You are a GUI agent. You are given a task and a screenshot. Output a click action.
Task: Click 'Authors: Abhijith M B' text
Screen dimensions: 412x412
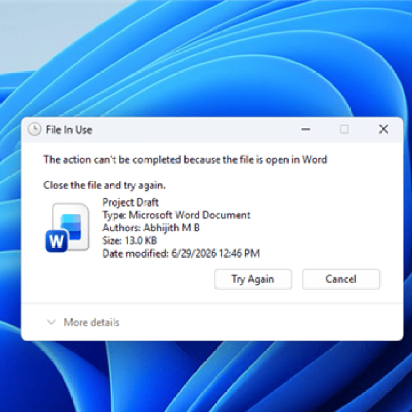[x=151, y=228]
